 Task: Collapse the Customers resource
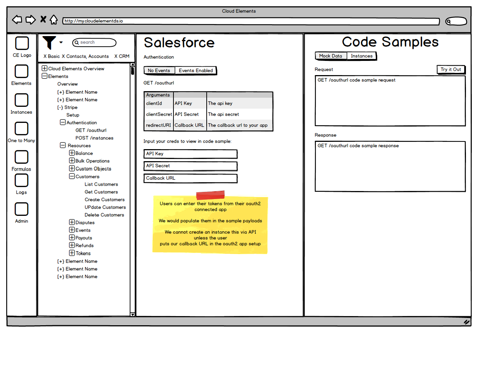[x=72, y=176]
